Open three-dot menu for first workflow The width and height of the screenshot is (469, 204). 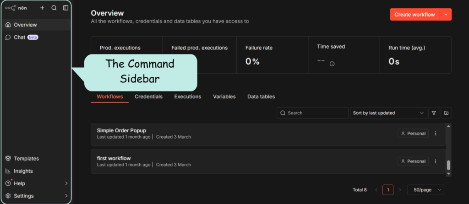point(436,161)
